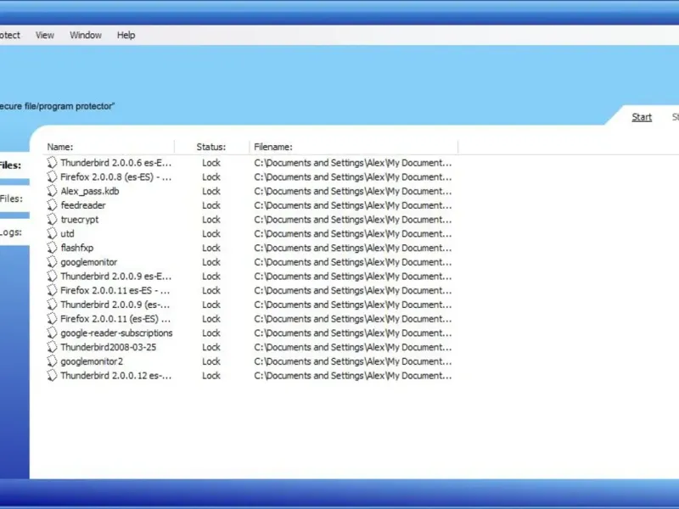
Task: Click the googlemonitor2 file icon
Action: (x=52, y=361)
